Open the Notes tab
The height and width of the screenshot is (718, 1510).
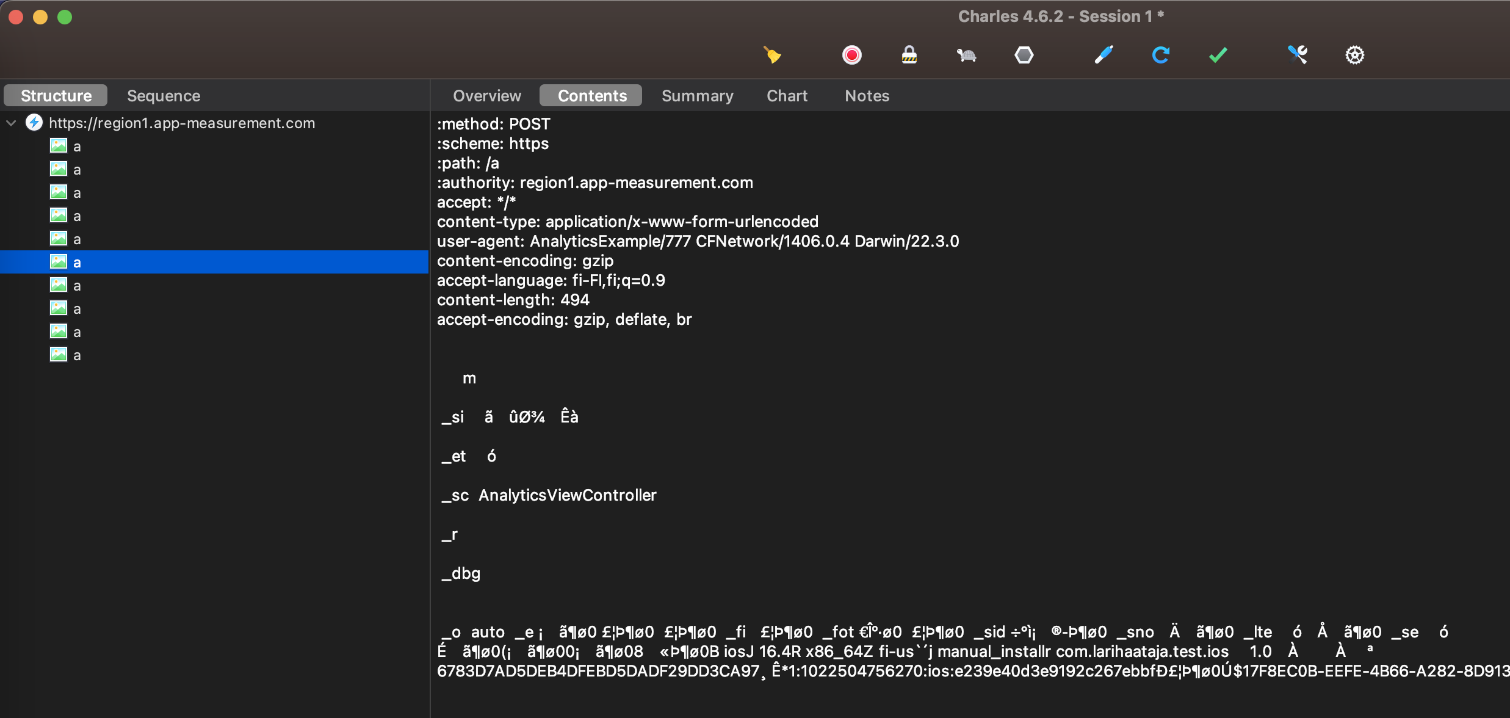(867, 96)
